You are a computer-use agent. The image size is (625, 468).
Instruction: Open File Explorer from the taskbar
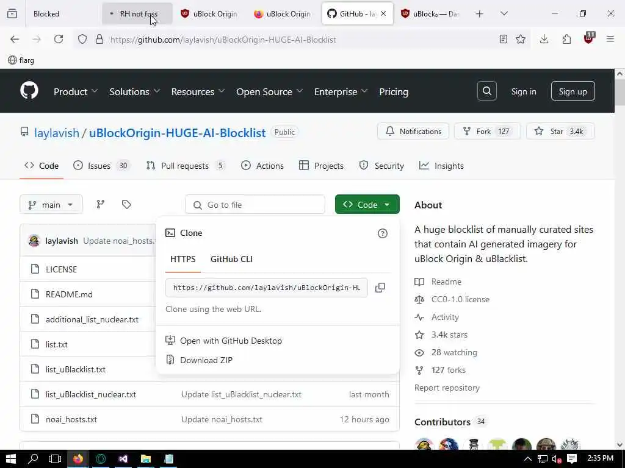(x=146, y=459)
